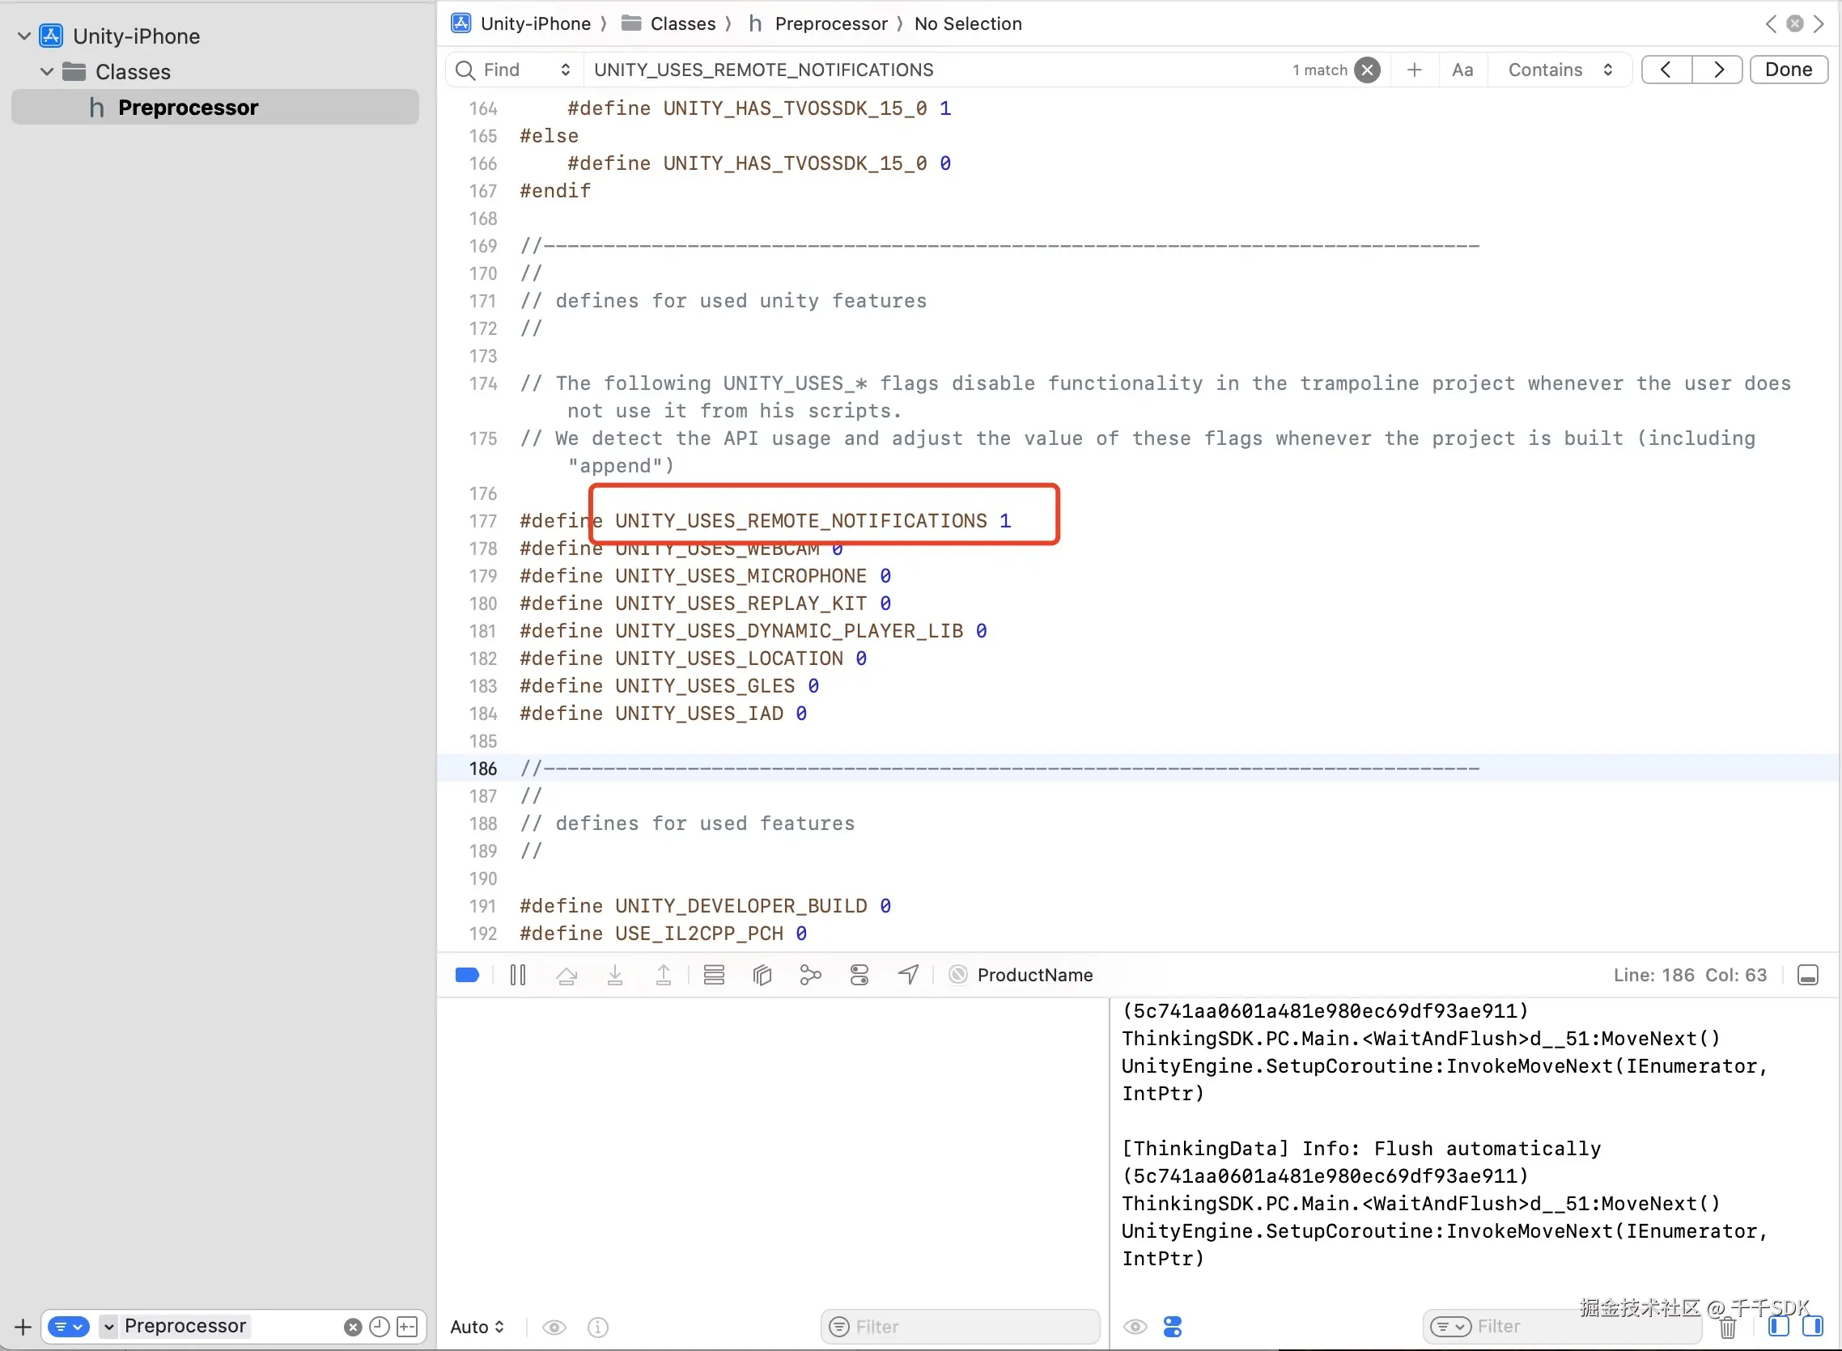
Task: Select Preprocessor file in navigator
Action: click(x=187, y=107)
